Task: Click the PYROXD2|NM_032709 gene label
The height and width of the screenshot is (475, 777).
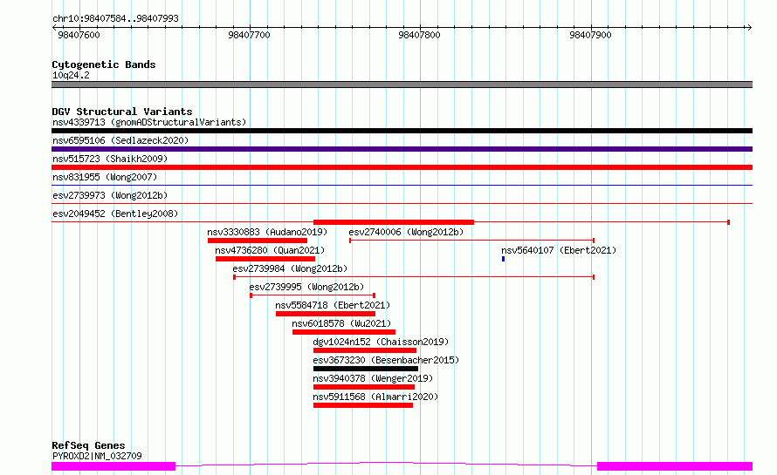Action: [97, 456]
